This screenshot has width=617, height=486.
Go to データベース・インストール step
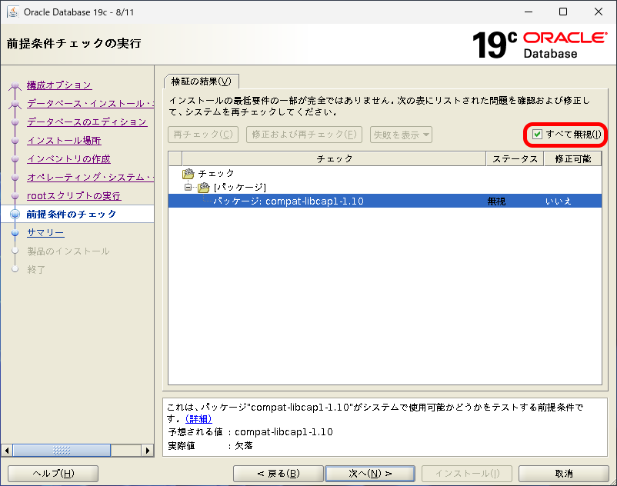click(x=90, y=103)
